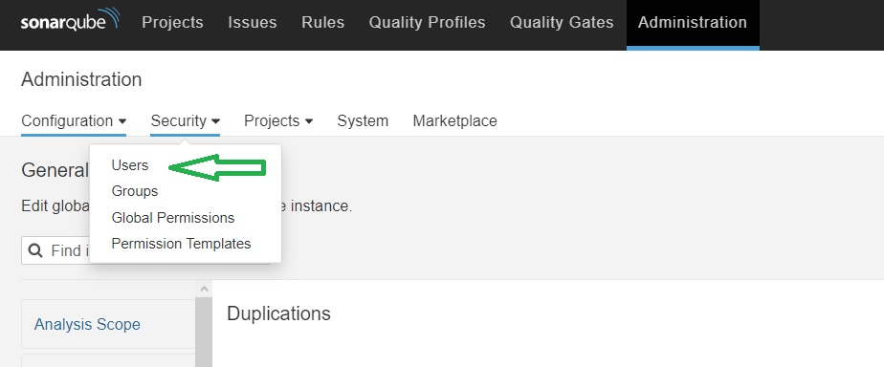Click the search magnifier icon
Screen dimensions: 884x367
tap(35, 250)
